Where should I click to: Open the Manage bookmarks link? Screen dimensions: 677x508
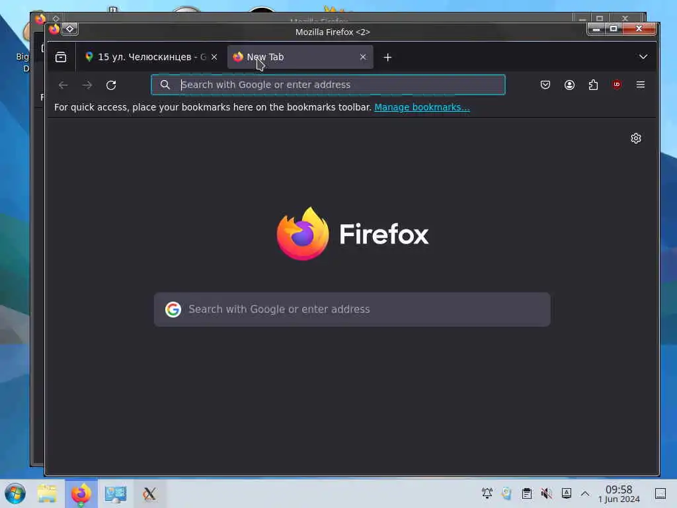422,107
